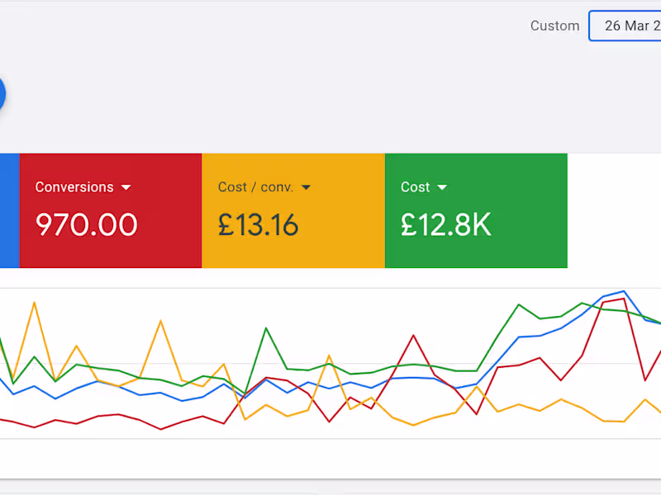Open the Cost metric dropdown arrow
661x495 pixels.
tap(442, 188)
